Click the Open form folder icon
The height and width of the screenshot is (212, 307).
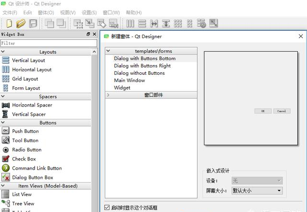pyautogui.click(x=21, y=23)
